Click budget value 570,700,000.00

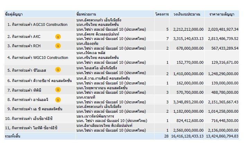pos(190,92)
